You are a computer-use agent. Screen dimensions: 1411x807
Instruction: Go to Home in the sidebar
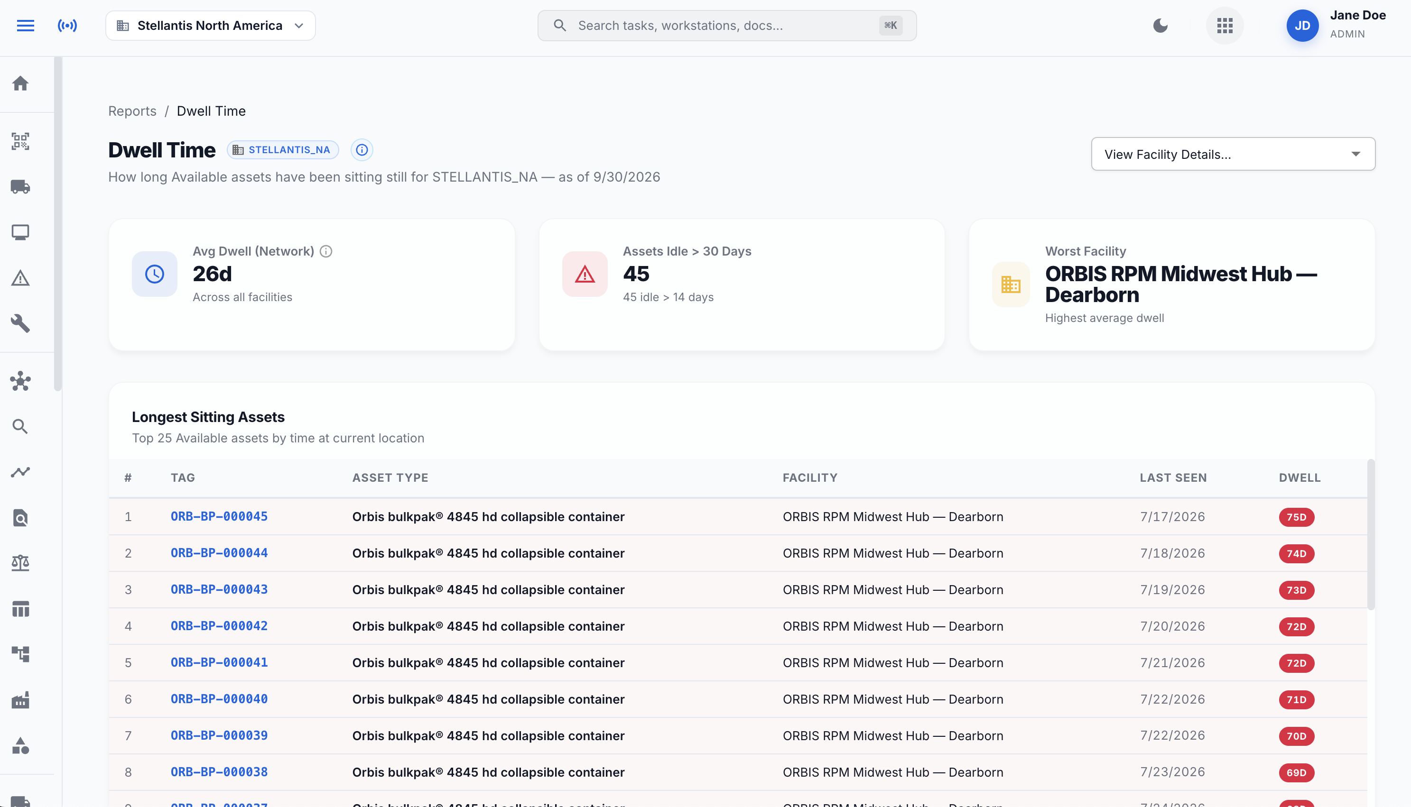point(20,84)
